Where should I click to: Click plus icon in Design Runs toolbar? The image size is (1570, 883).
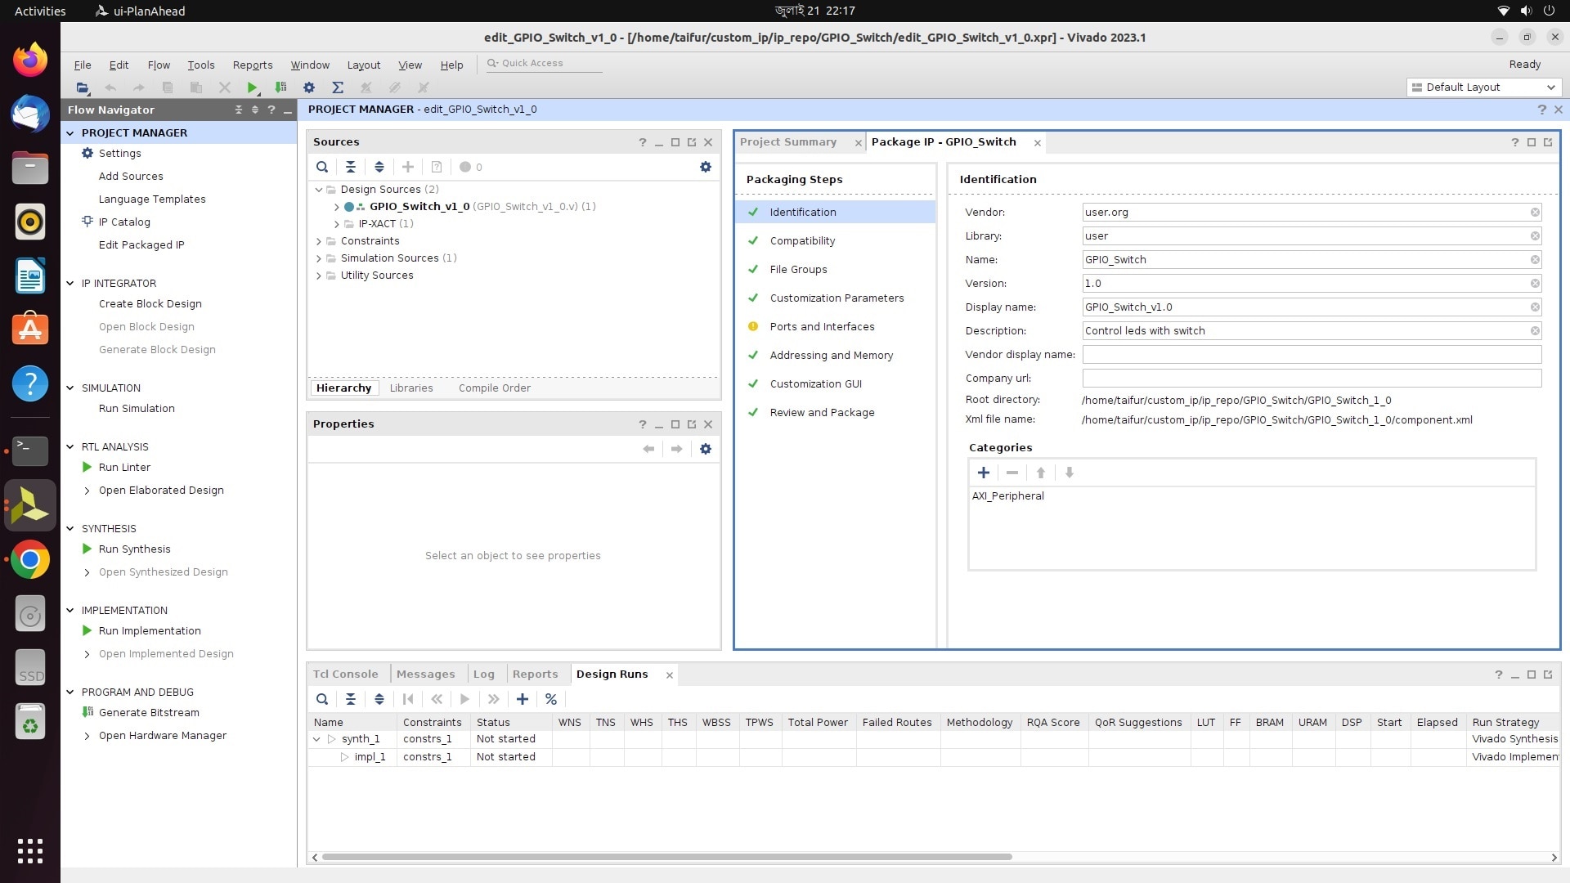point(522,699)
